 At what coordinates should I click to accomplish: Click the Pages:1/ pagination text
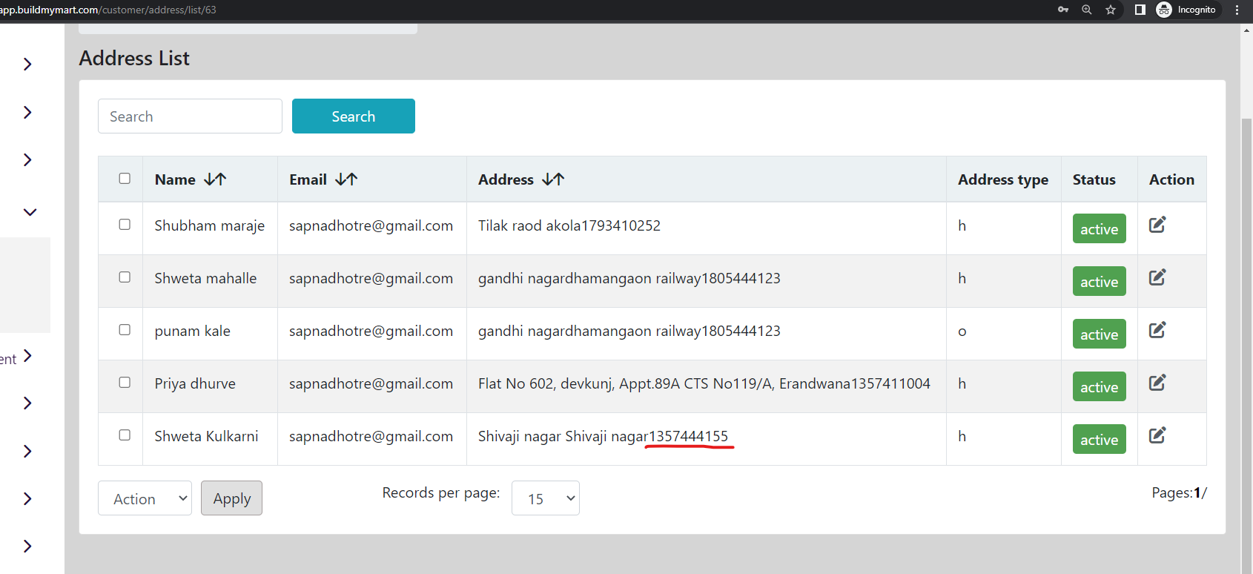pos(1179,492)
